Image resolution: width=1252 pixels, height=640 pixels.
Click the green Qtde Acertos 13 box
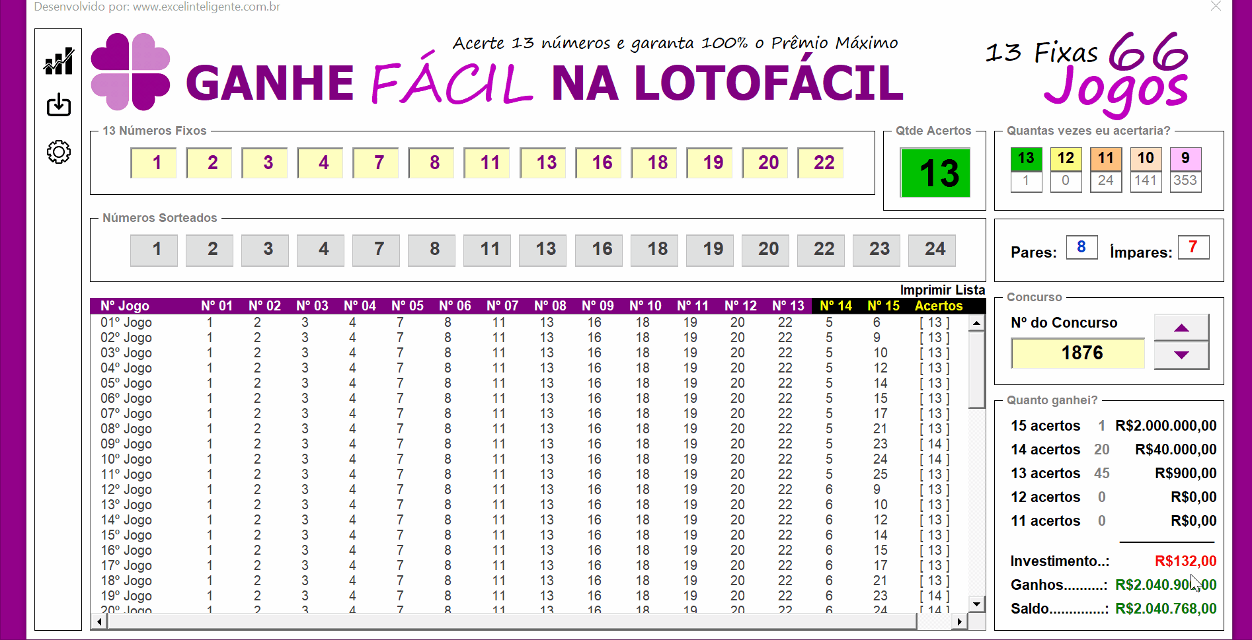935,173
